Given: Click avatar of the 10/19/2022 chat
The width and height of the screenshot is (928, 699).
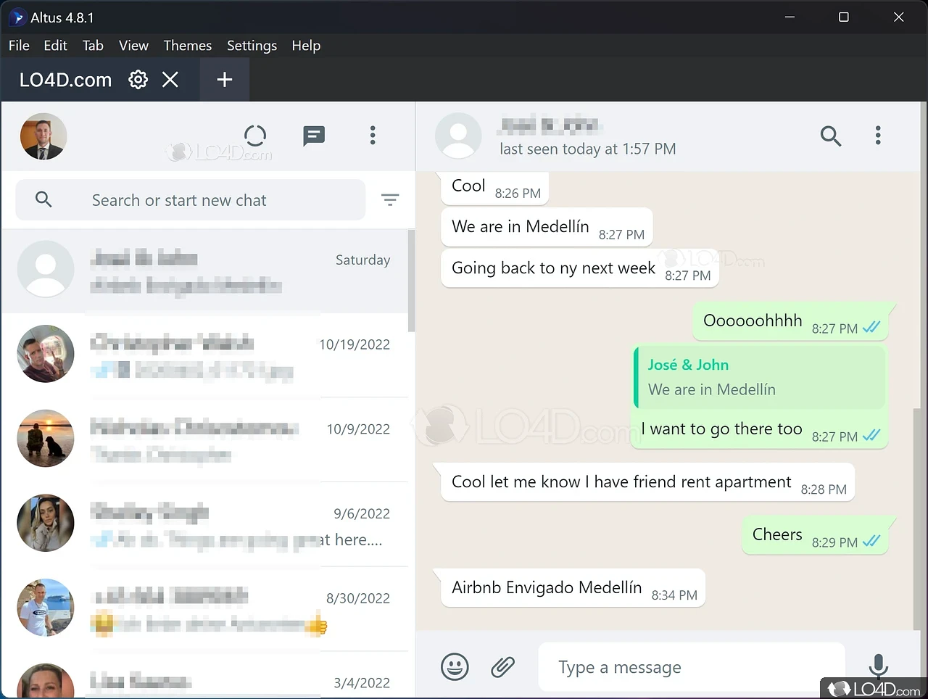Looking at the screenshot, I should pos(46,354).
